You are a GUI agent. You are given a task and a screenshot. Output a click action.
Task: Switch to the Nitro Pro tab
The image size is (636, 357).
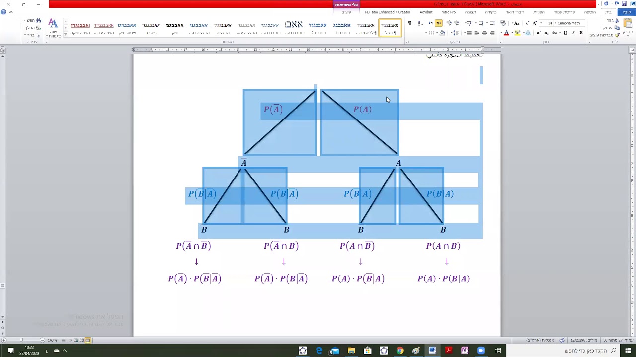coord(448,12)
